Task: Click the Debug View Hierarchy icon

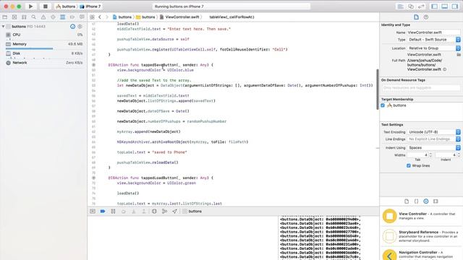Action: click(x=154, y=212)
